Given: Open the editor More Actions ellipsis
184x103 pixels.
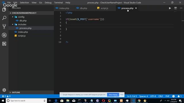Looking at the screenshot, I should coord(181,8).
